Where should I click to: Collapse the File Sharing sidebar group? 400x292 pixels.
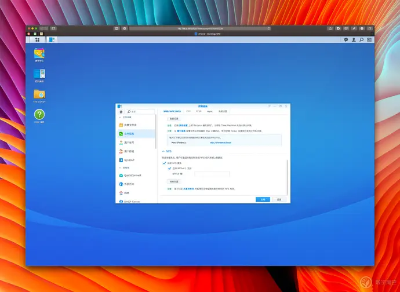120,117
